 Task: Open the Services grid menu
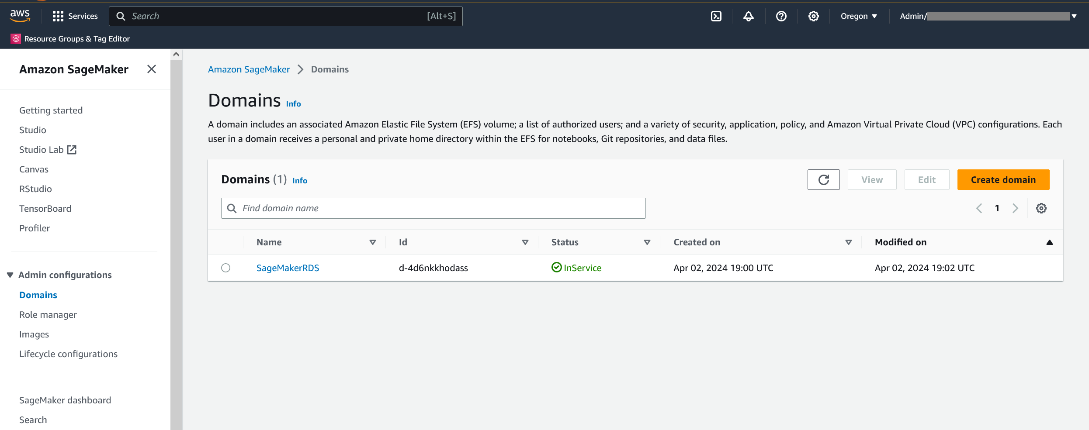(x=75, y=16)
